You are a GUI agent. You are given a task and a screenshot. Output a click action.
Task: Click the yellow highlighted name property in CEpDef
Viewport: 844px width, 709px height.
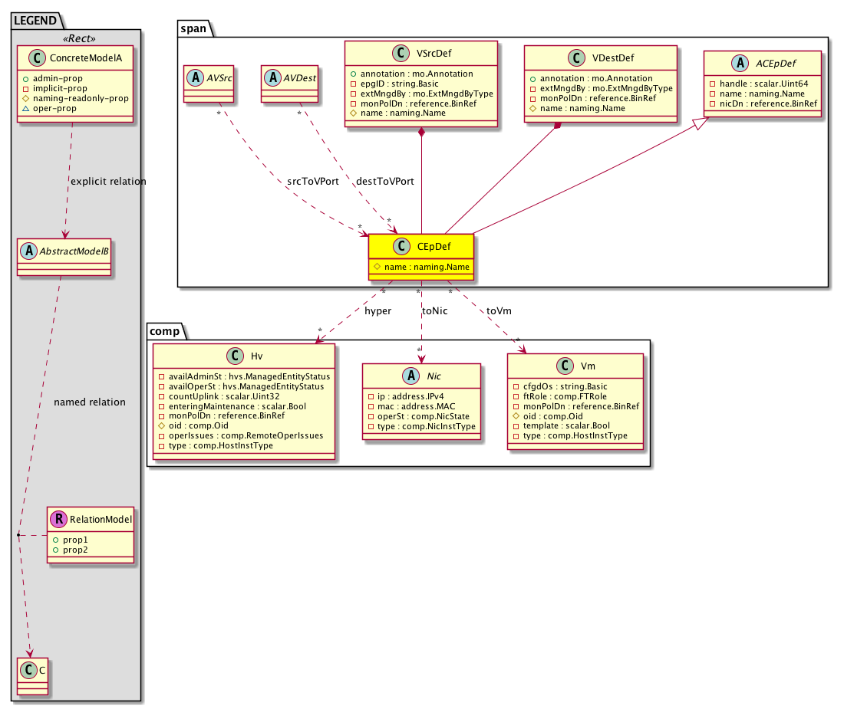point(421,266)
